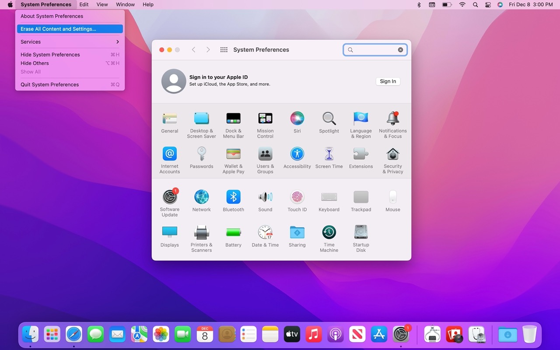Open Software Update pane
Screen dimensions: 560x350
coord(170,203)
